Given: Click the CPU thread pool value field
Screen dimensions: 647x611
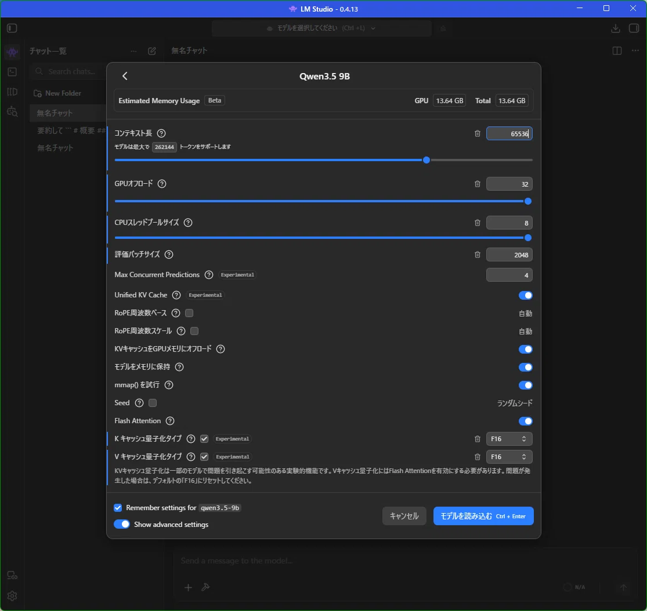Looking at the screenshot, I should (509, 223).
